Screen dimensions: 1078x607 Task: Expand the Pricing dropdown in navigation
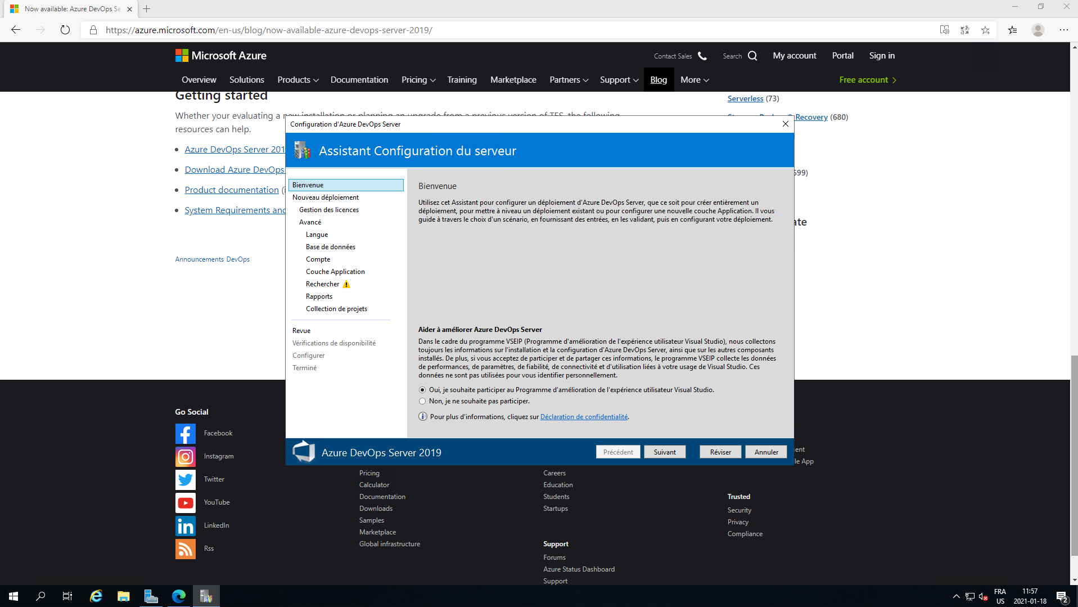418,80
